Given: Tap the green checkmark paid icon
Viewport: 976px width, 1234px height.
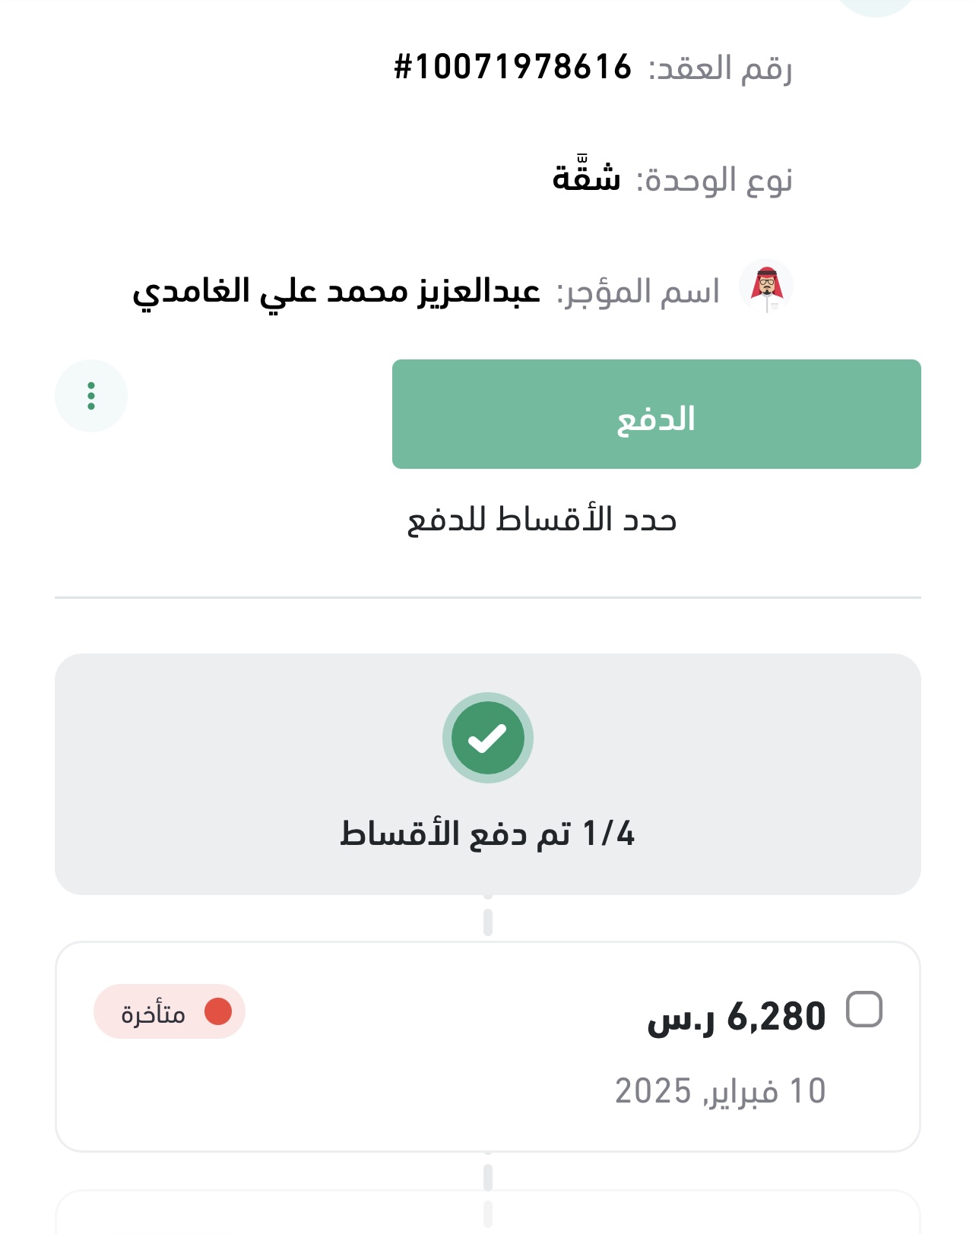Looking at the screenshot, I should pos(488,738).
